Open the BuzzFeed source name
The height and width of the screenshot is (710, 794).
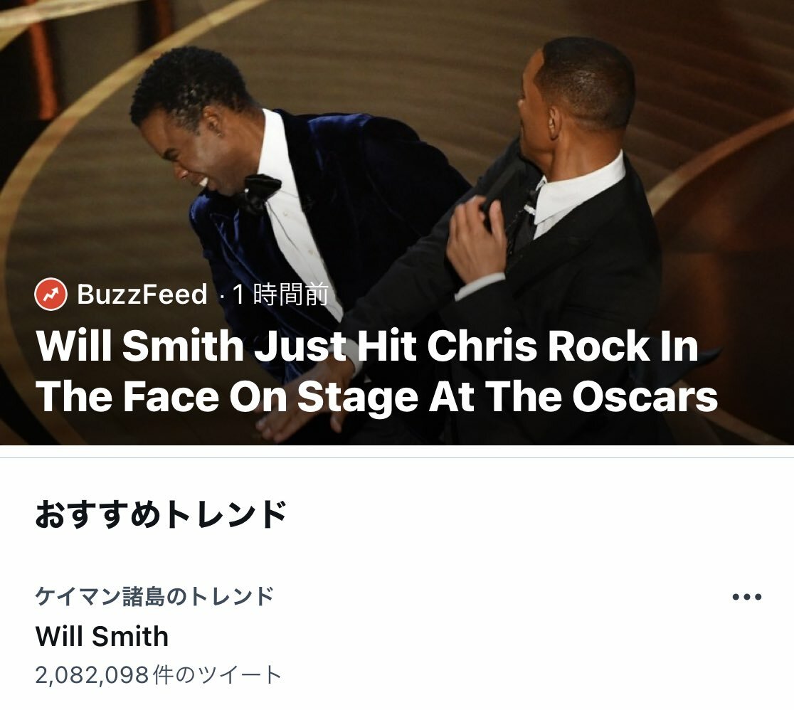pos(142,294)
